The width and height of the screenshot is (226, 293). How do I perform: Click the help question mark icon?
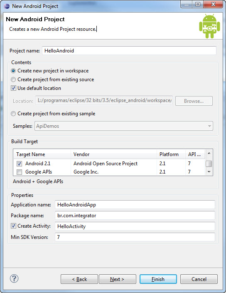coord(14,278)
